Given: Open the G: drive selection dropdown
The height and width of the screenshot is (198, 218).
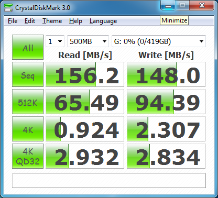Looking at the screenshot, I should pyautogui.click(x=159, y=41).
